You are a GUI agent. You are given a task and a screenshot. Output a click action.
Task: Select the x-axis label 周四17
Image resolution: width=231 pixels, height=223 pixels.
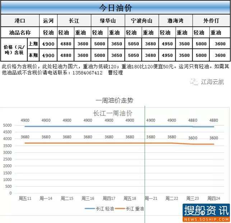[109, 199]
